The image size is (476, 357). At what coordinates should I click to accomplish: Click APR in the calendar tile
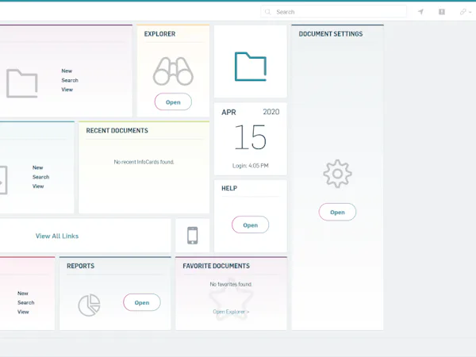[228, 113]
